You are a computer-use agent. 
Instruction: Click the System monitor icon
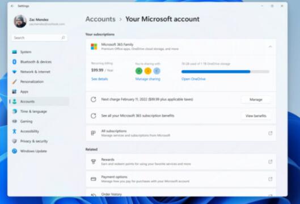coord(14,52)
